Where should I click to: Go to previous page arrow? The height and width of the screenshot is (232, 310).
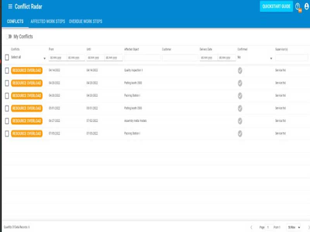pyautogui.click(x=251, y=227)
